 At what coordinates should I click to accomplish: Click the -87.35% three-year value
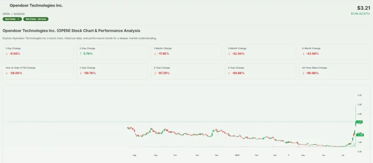(x=163, y=73)
